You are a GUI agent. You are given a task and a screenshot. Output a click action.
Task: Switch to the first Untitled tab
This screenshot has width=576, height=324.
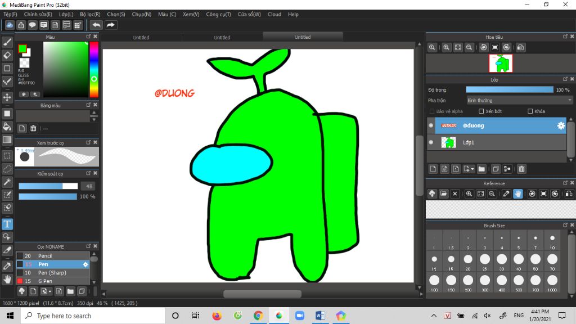click(141, 38)
